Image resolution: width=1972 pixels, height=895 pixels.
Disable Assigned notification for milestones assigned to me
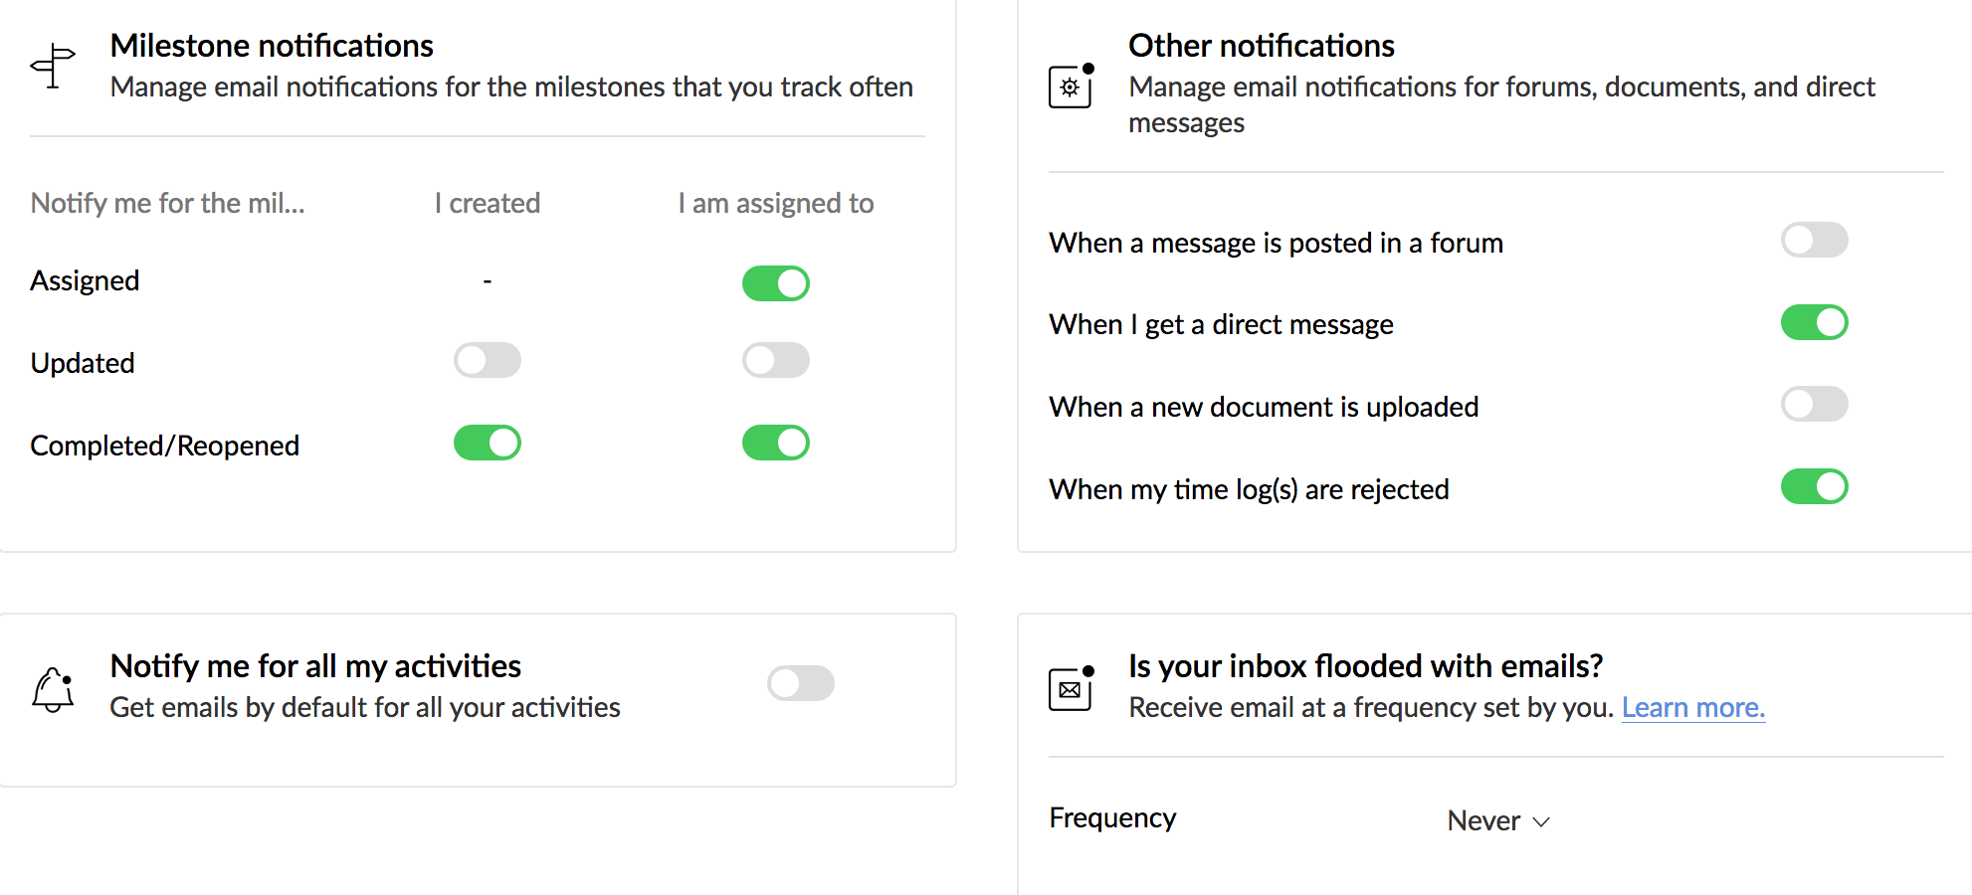(x=776, y=283)
